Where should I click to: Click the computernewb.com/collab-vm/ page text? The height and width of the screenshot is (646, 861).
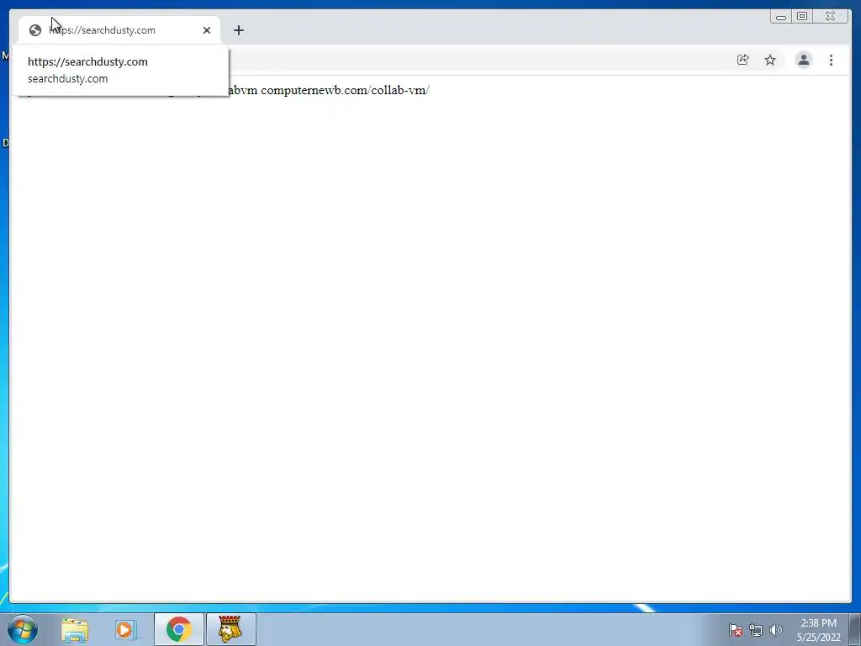[x=345, y=90]
